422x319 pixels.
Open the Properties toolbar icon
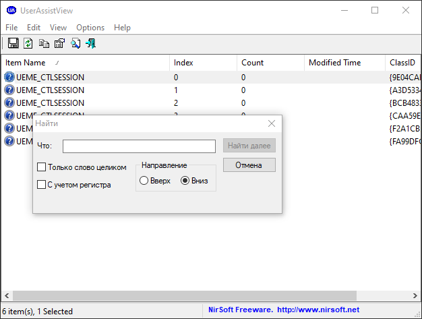click(59, 44)
